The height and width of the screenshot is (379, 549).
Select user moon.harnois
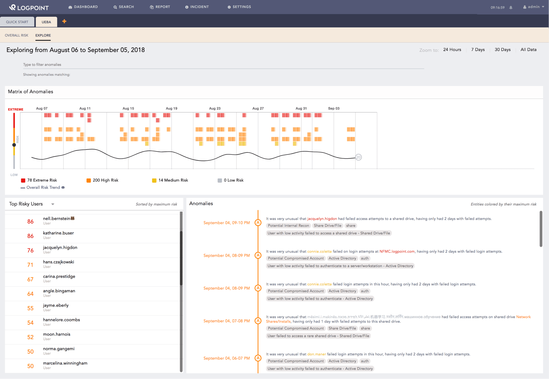[x=92, y=337]
